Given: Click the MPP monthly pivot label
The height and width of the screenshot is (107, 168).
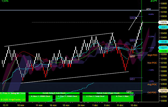Looking at the screenshot, I should click(x=129, y=92).
